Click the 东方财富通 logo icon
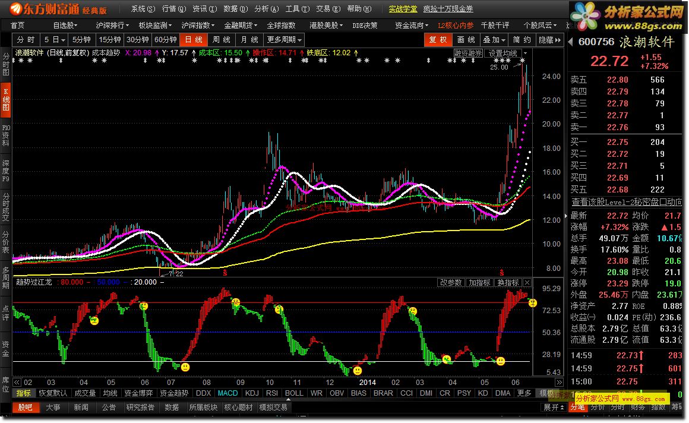The image size is (689, 423). coord(15,8)
